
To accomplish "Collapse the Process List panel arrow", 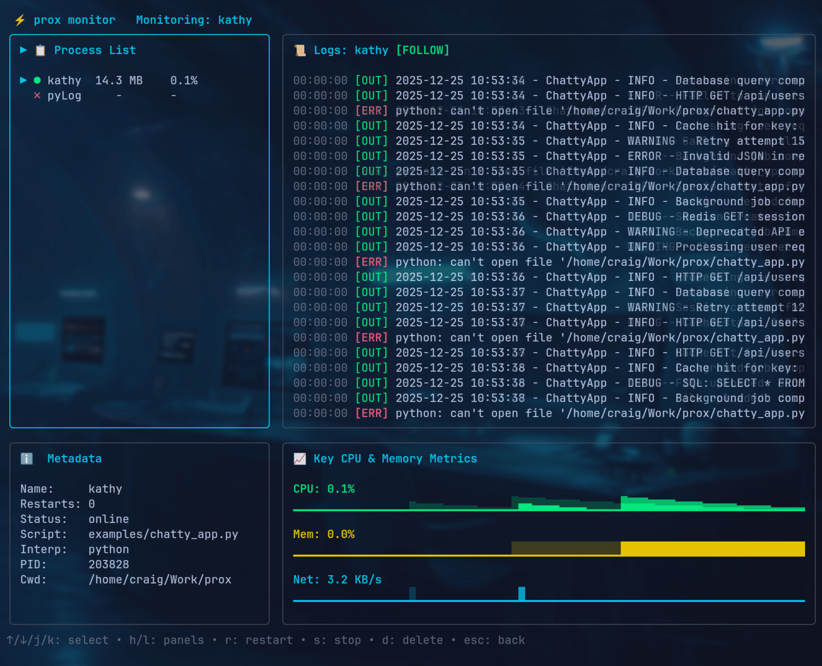I will click(x=23, y=50).
